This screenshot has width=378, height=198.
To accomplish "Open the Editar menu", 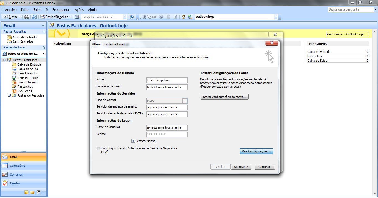I will coord(25,10).
